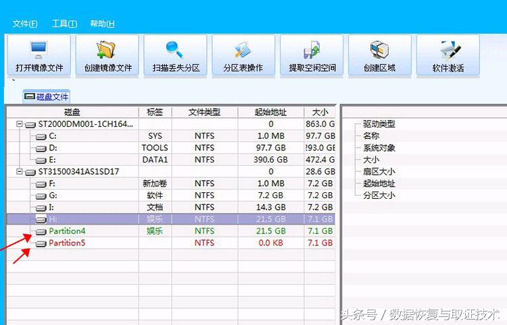Click the 软件激活 pen icon
This screenshot has width=507, height=325.
[x=450, y=50]
